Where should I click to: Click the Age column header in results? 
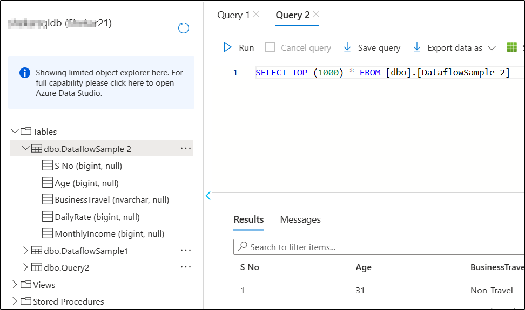pos(364,267)
